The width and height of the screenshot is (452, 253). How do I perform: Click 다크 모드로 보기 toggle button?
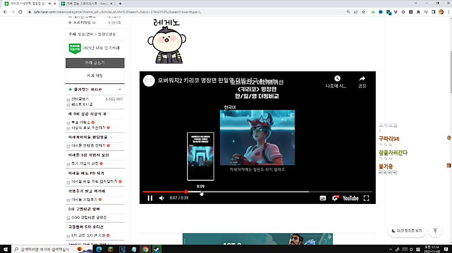[407, 231]
